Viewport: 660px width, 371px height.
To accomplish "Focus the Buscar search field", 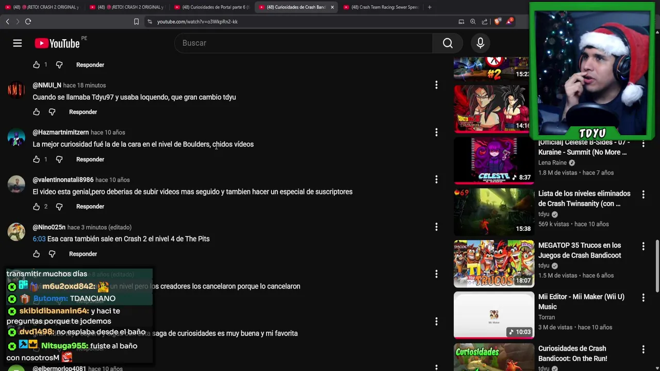I will click(x=304, y=43).
